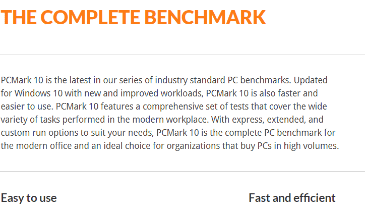Viewport: 365px width, 212px height.
Task: Click the word "express" in the fourth line
Action: (x=248, y=120)
